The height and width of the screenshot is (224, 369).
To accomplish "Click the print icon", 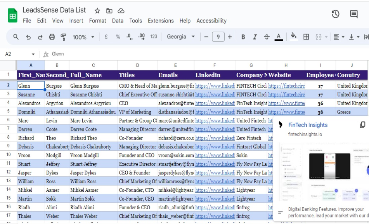I will point(52,37).
